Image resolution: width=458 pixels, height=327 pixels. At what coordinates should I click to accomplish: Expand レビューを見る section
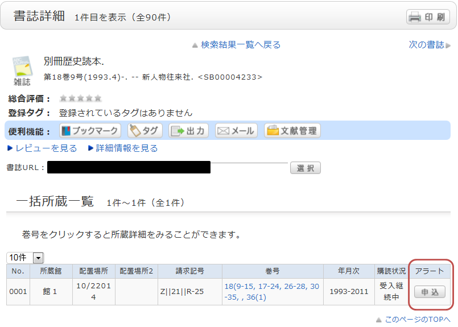(x=42, y=148)
